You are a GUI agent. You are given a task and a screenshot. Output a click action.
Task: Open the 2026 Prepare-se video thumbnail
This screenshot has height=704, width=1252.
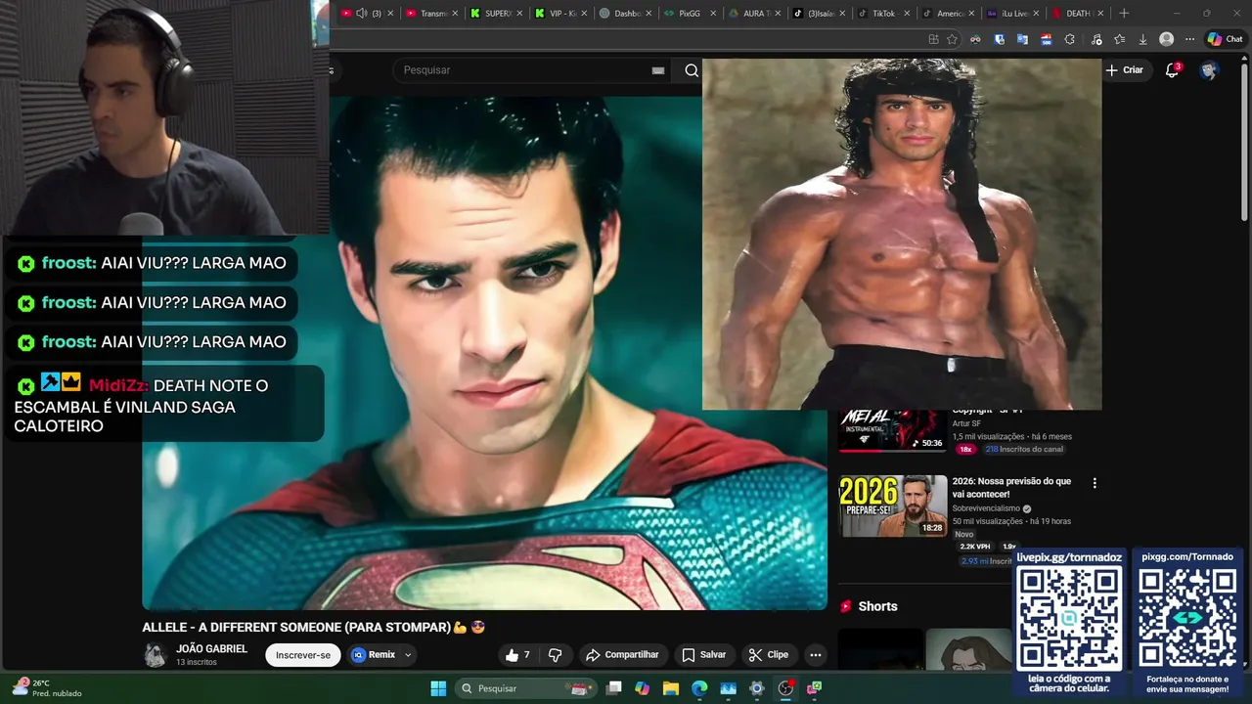click(893, 506)
